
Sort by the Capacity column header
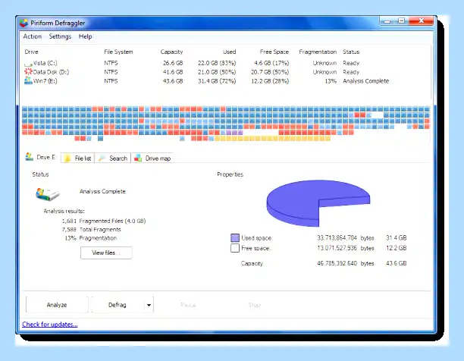[171, 52]
